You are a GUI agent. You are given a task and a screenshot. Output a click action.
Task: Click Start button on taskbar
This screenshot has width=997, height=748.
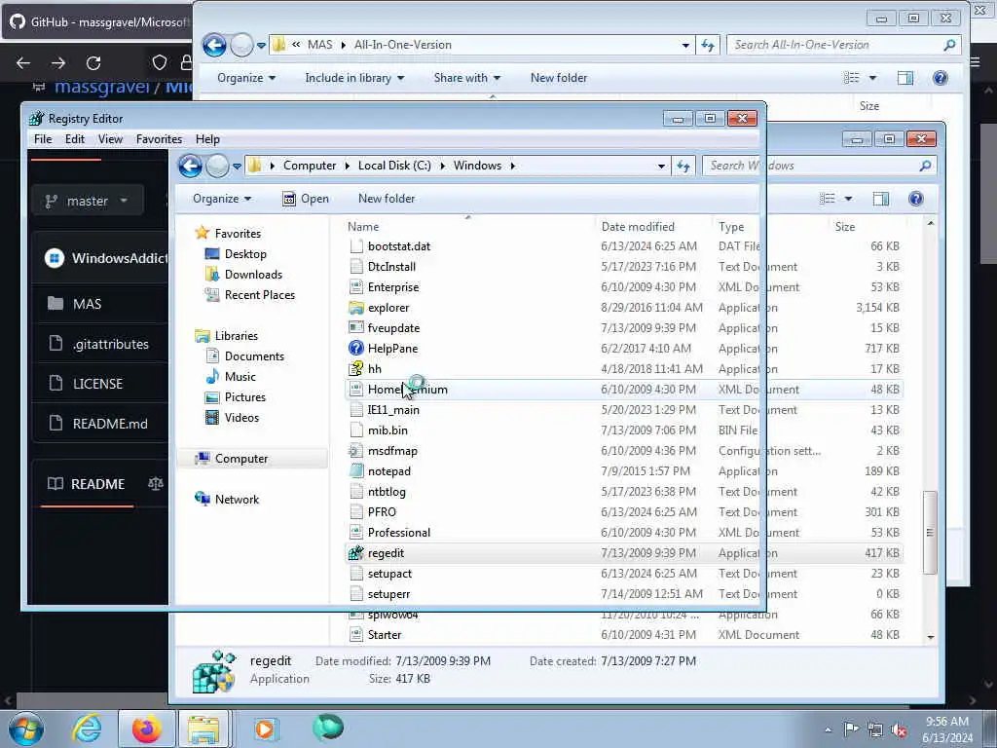click(26, 729)
